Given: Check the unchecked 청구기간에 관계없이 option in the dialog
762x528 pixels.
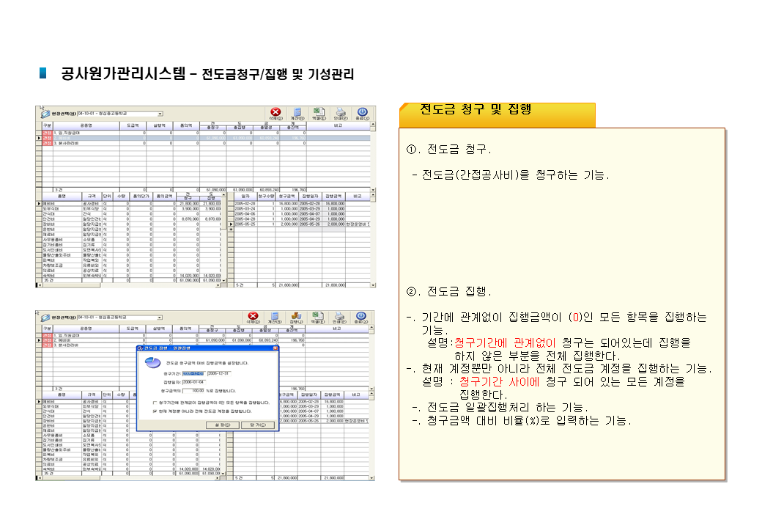Looking at the screenshot, I should coord(155,403).
